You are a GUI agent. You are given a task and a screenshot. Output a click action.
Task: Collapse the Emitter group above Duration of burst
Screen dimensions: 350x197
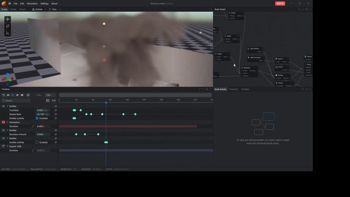[x=7, y=130]
